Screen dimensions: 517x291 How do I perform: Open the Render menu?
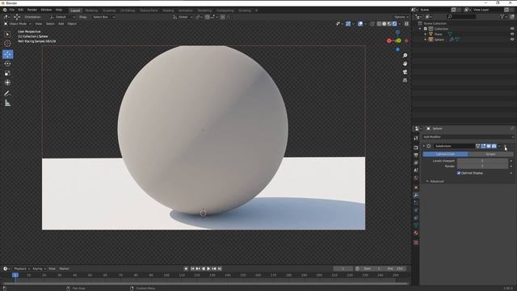32,10
